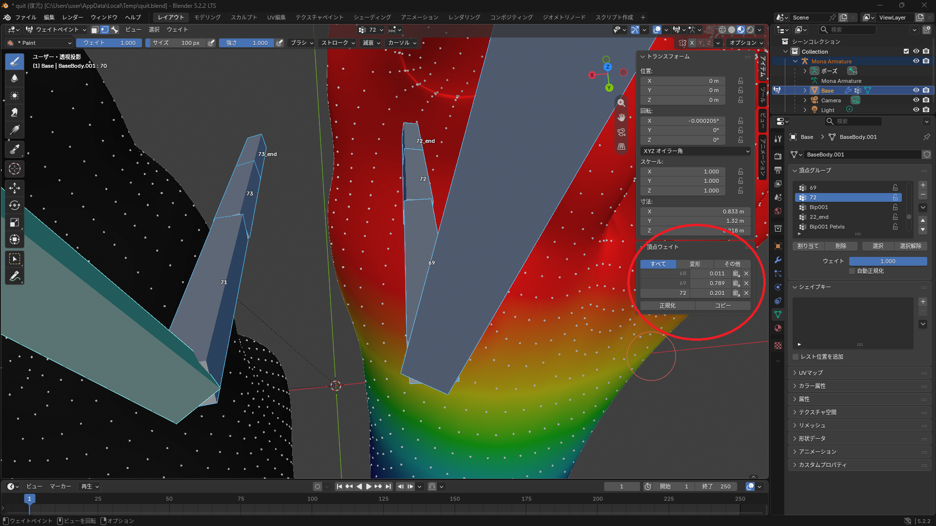Image resolution: width=936 pixels, height=526 pixels.
Task: Select the Annotate pencil tool
Action: [x=15, y=276]
